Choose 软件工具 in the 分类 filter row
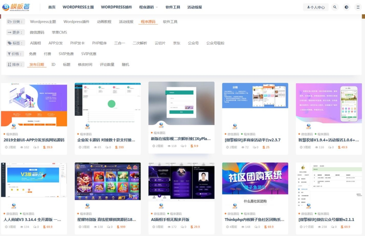The image size is (365, 236). 170,22
